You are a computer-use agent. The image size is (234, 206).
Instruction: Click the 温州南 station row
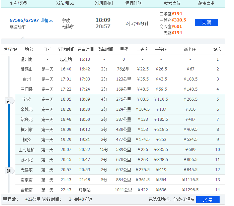coord(120,59)
